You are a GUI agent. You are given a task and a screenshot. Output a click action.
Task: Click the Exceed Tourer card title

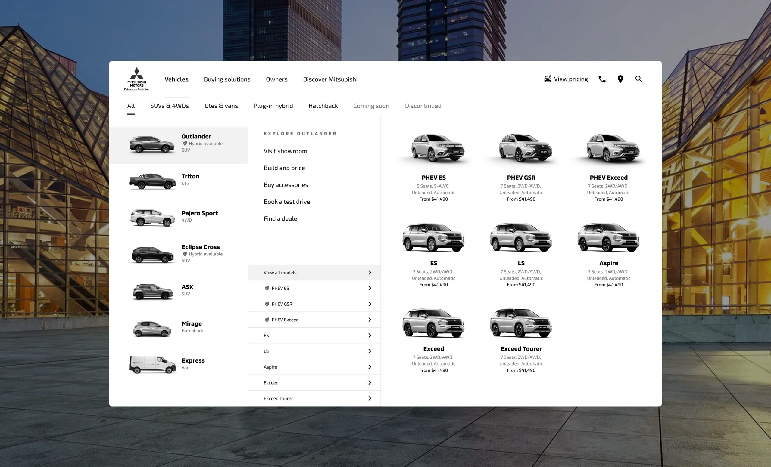point(521,348)
